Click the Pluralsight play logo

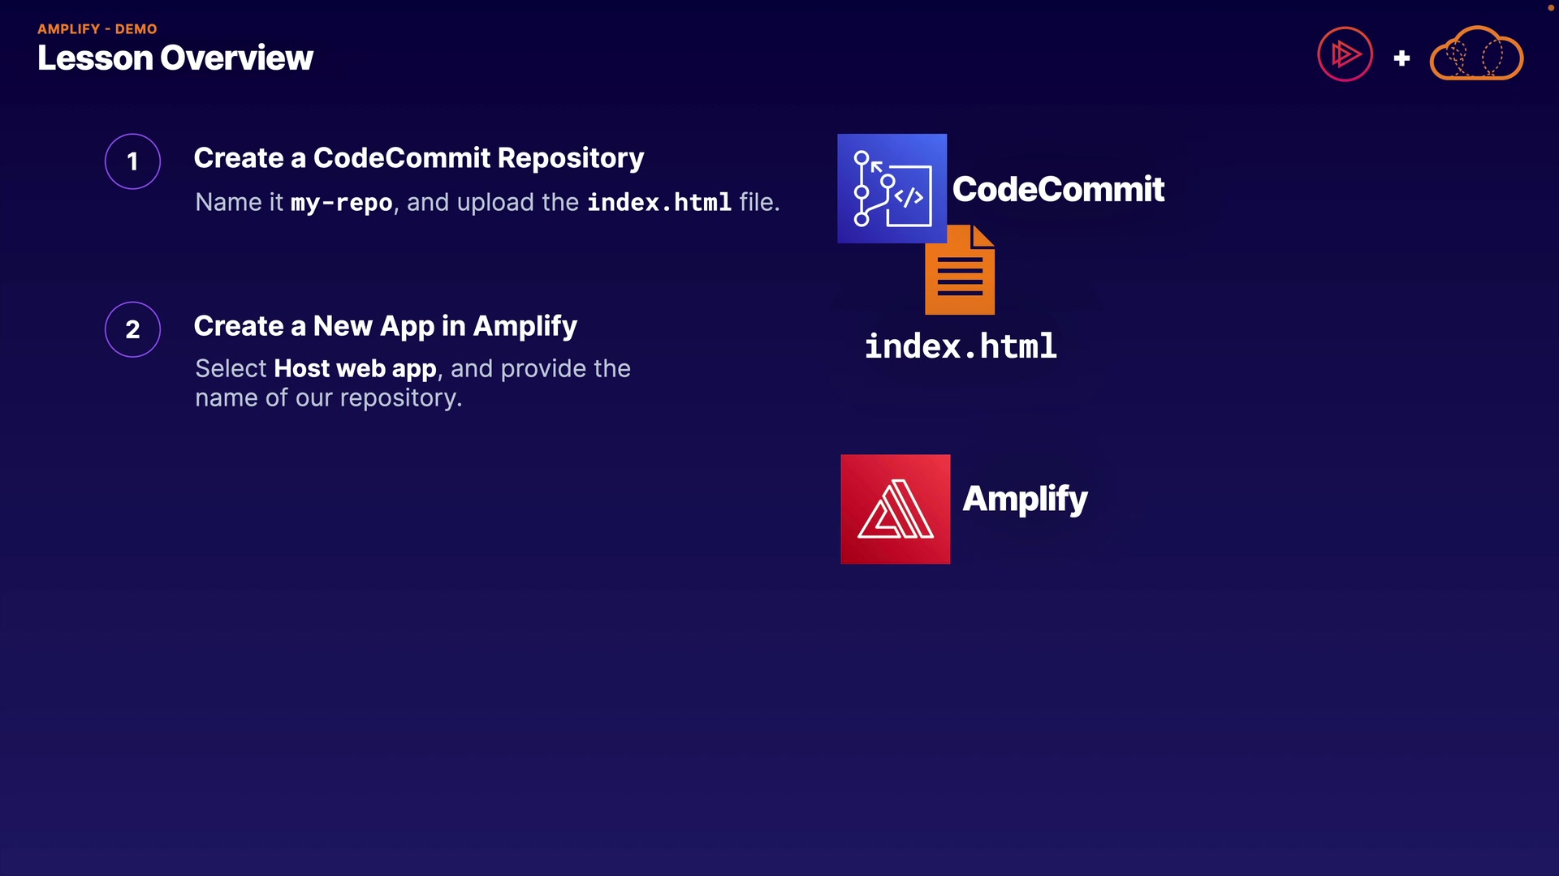pos(1345,55)
